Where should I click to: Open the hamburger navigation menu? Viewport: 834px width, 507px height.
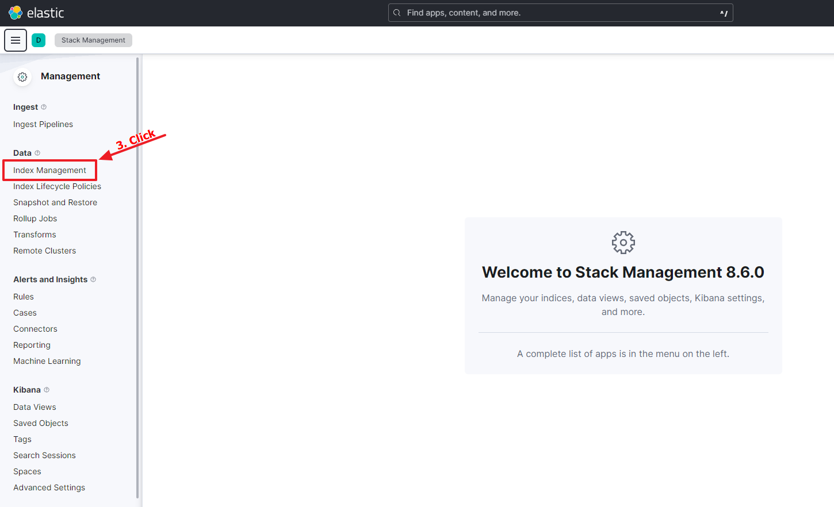[16, 40]
